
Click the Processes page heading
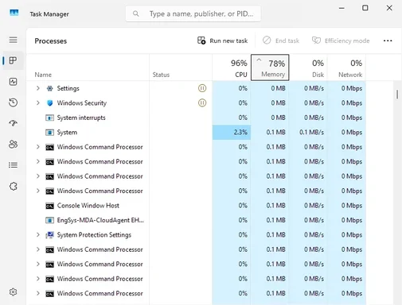[51, 41]
